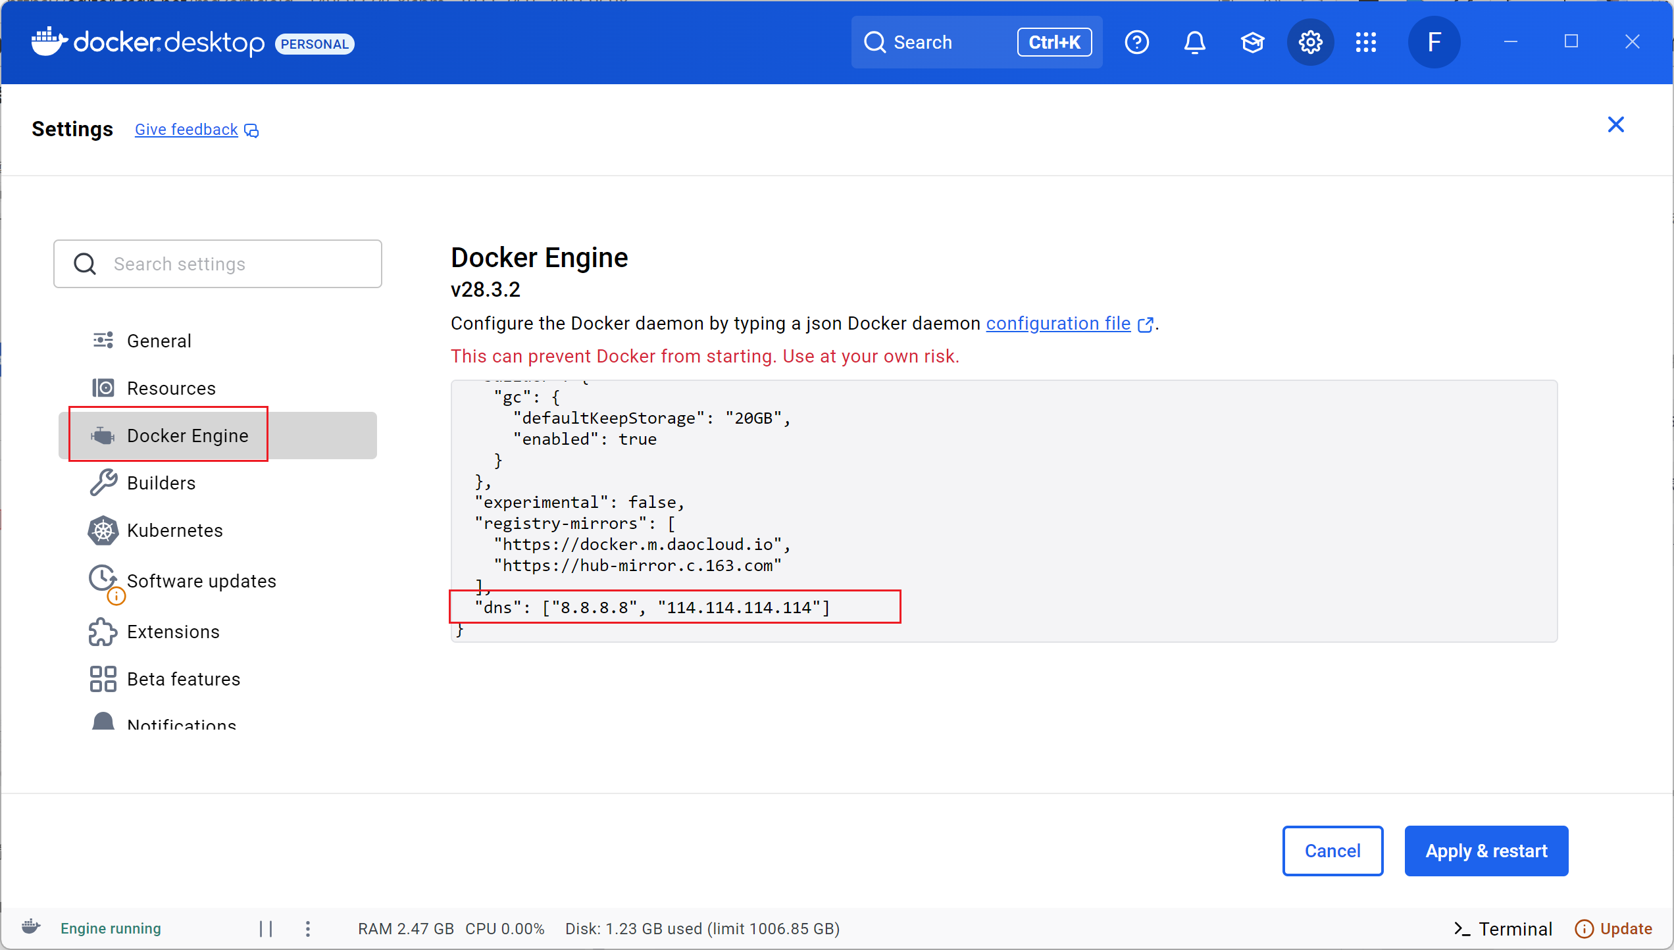Click the Docker Engine icon in the sidebar
The width and height of the screenshot is (1674, 950).
[x=103, y=435]
